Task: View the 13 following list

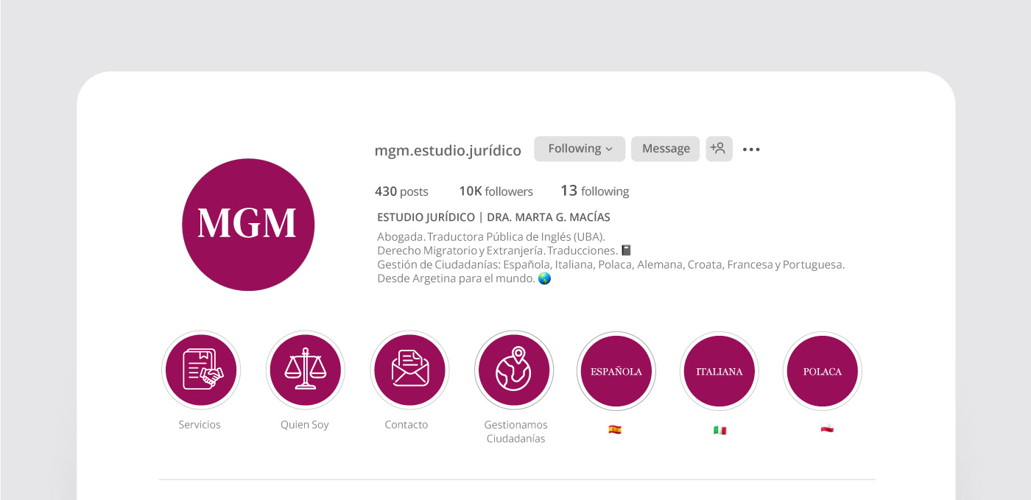Action: tap(594, 191)
